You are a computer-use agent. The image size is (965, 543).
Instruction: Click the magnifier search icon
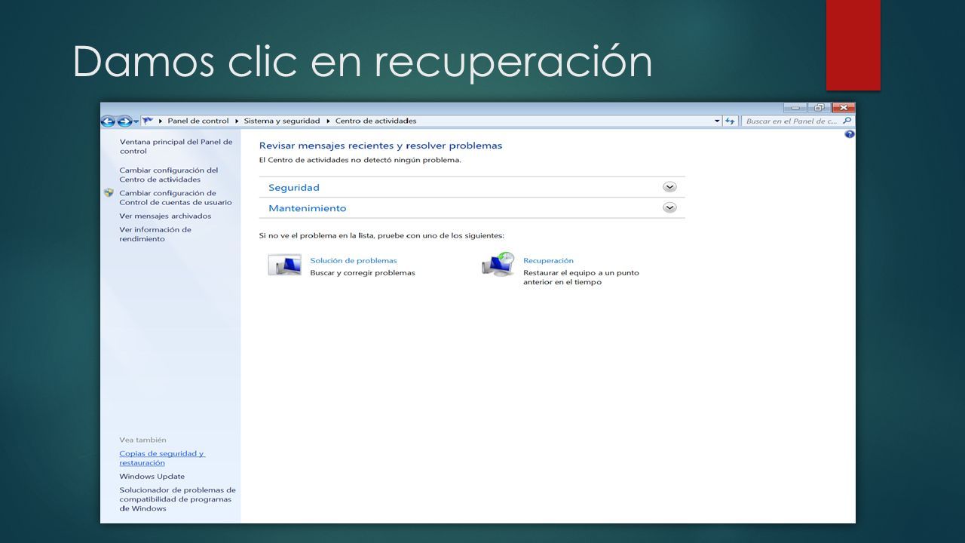pyautogui.click(x=847, y=121)
